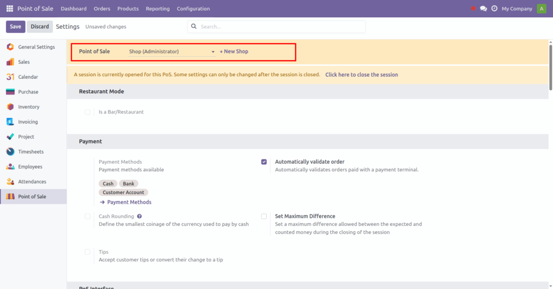553x289 pixels.
Task: Select the Timesheets sidebar icon
Action: pos(10,152)
